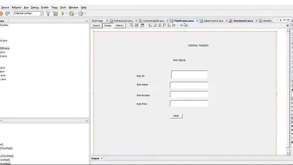Image resolution: width=293 pixels, height=165 pixels.
Task: Open the Team menu
Action: coord(54,7)
